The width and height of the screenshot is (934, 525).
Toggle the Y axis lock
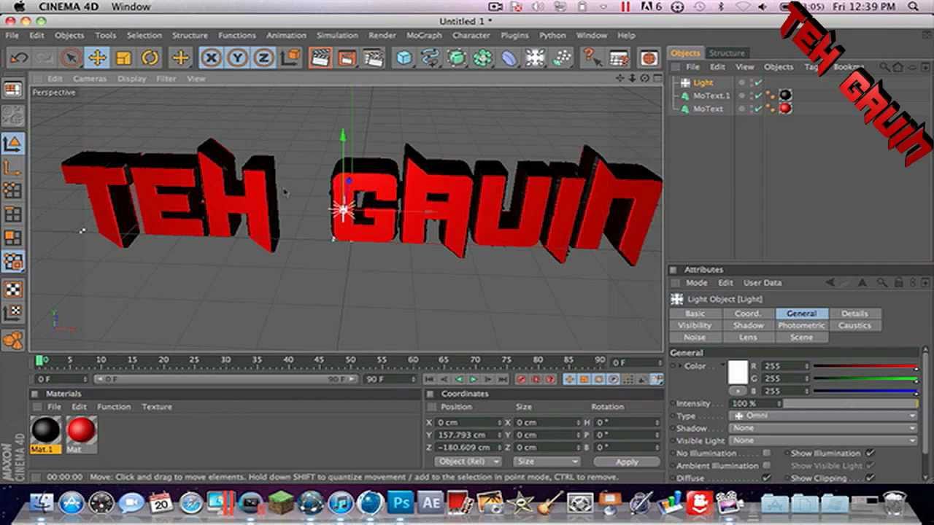tap(237, 58)
